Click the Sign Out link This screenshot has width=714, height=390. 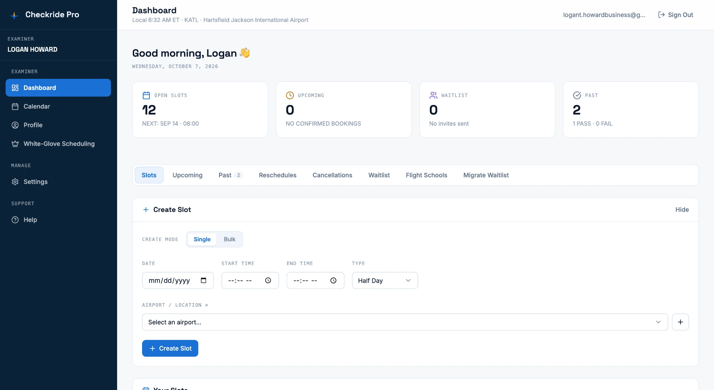676,15
